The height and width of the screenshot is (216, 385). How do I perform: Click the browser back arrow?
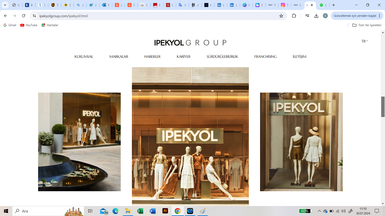(6, 16)
